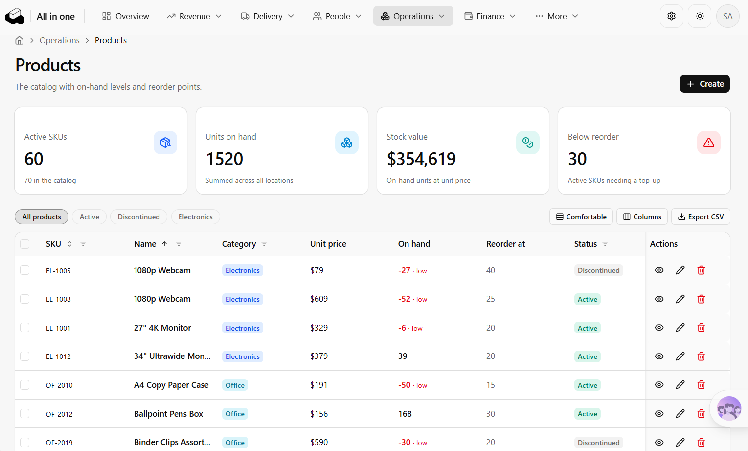Select all rows with the header checkbox
Viewport: 748px width, 451px height.
click(25, 244)
